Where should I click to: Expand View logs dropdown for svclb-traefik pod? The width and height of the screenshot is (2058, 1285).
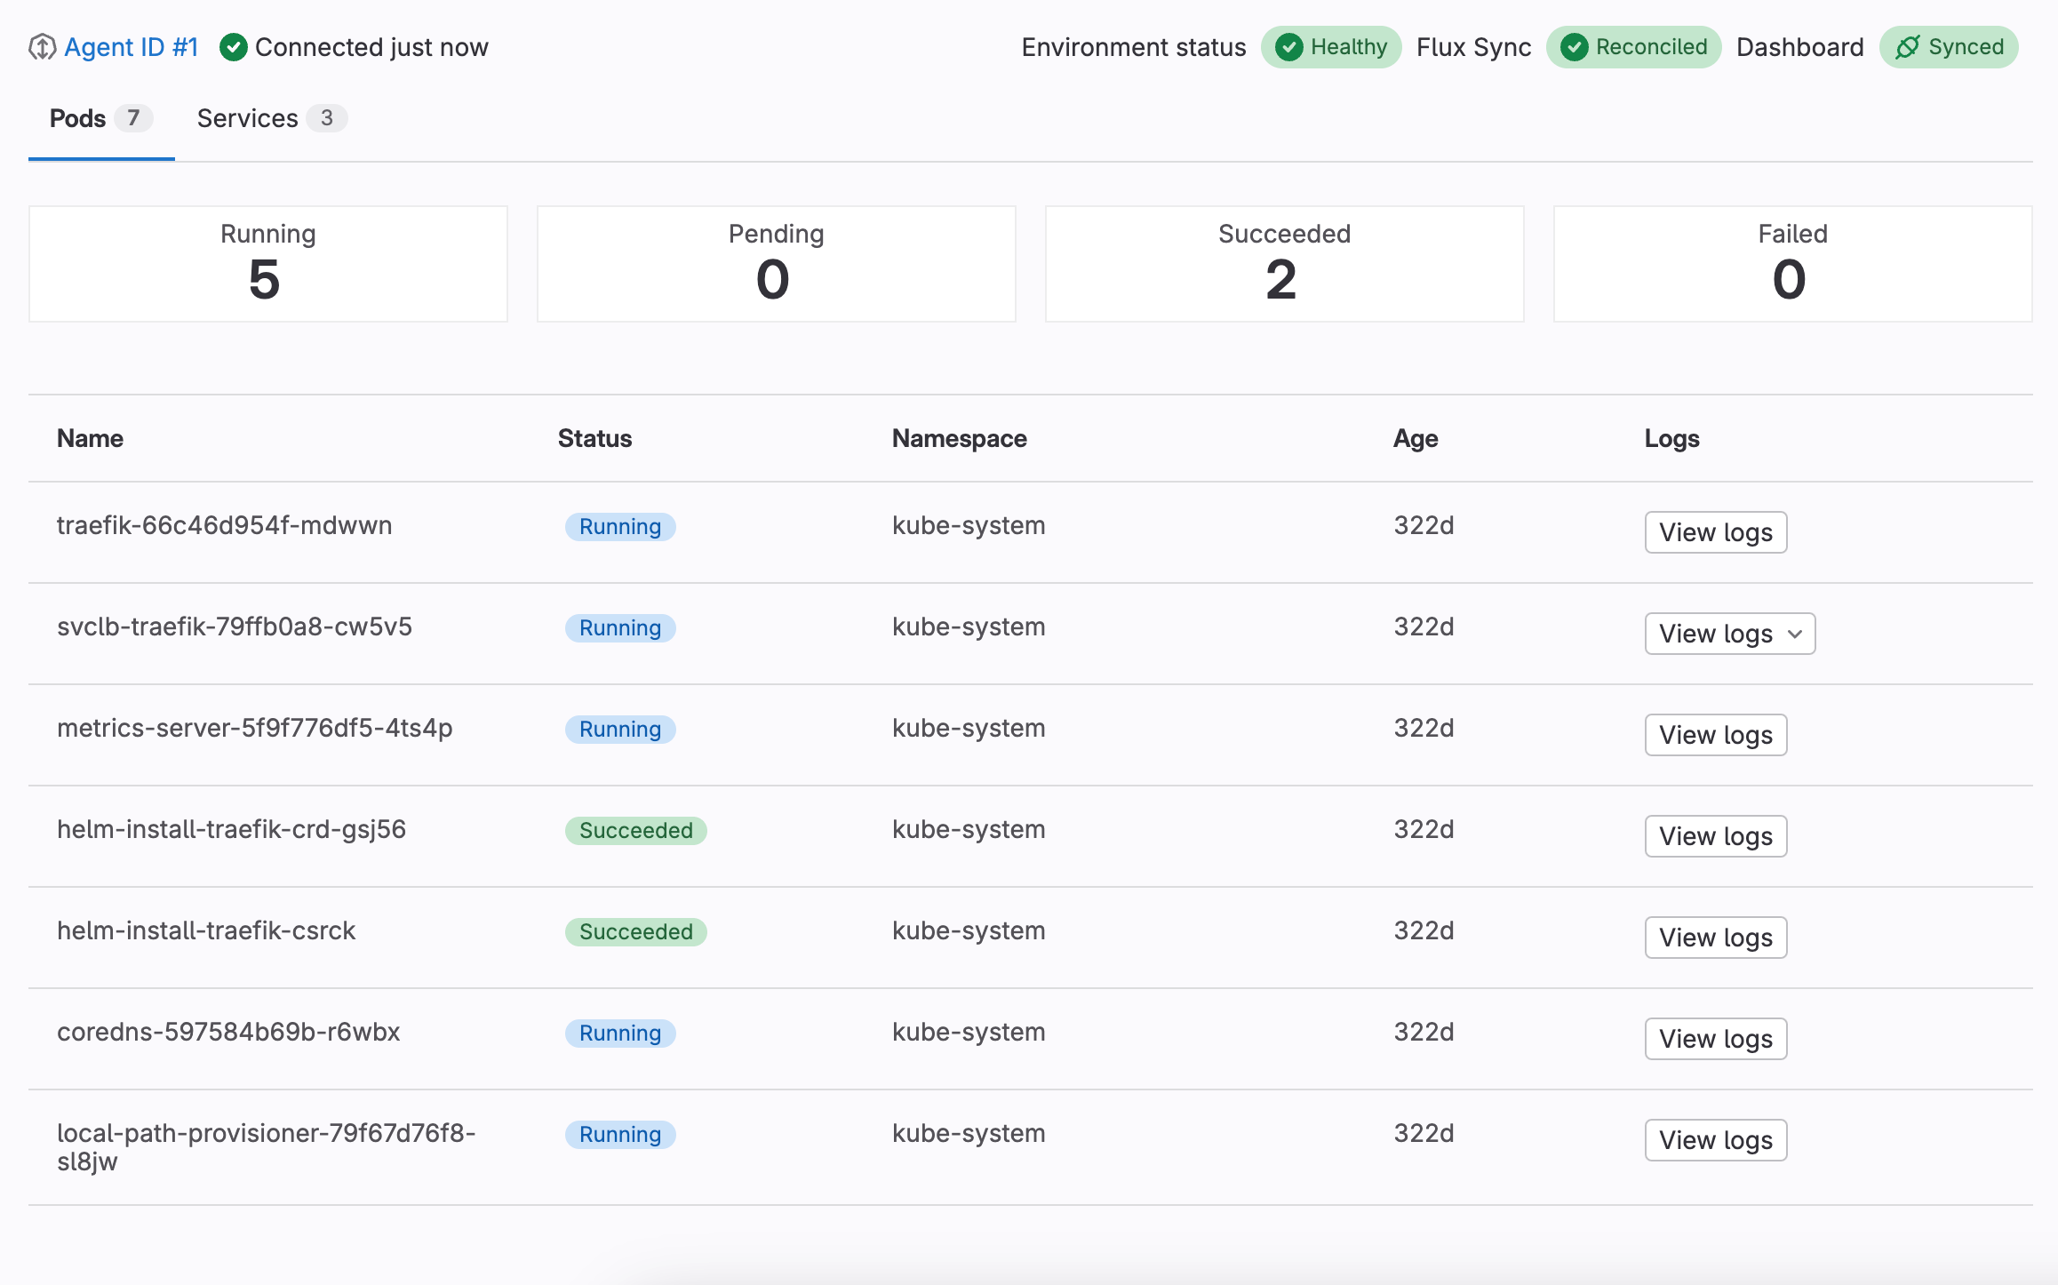point(1729,634)
